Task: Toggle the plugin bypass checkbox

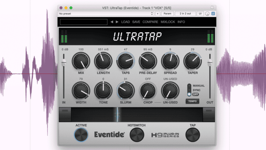Action: [x=213, y=14]
